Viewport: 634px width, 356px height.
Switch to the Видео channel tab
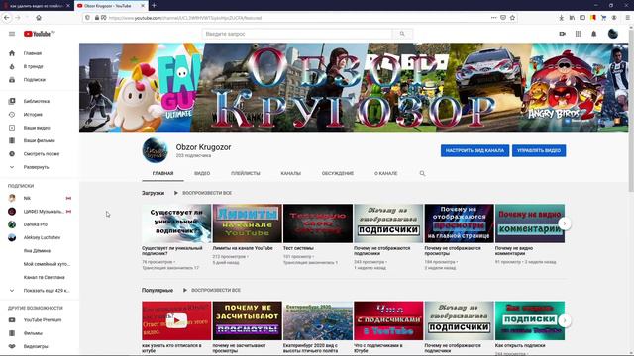202,174
